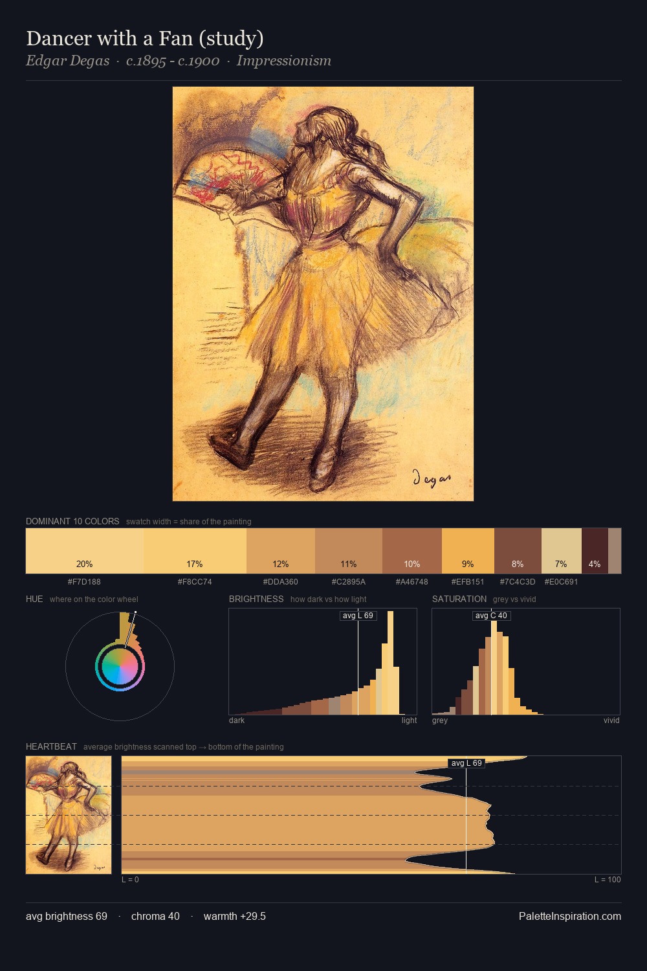The image size is (647, 971).
Task: Click the date range 'c.1895 - c.1900'
Action: [x=173, y=61]
